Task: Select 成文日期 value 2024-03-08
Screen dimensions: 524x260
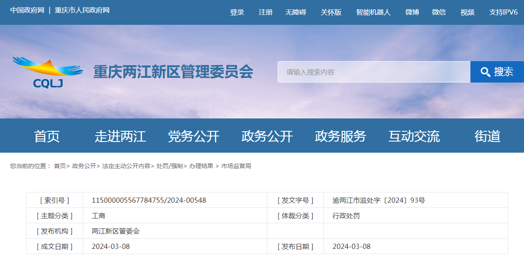Action: (x=111, y=246)
